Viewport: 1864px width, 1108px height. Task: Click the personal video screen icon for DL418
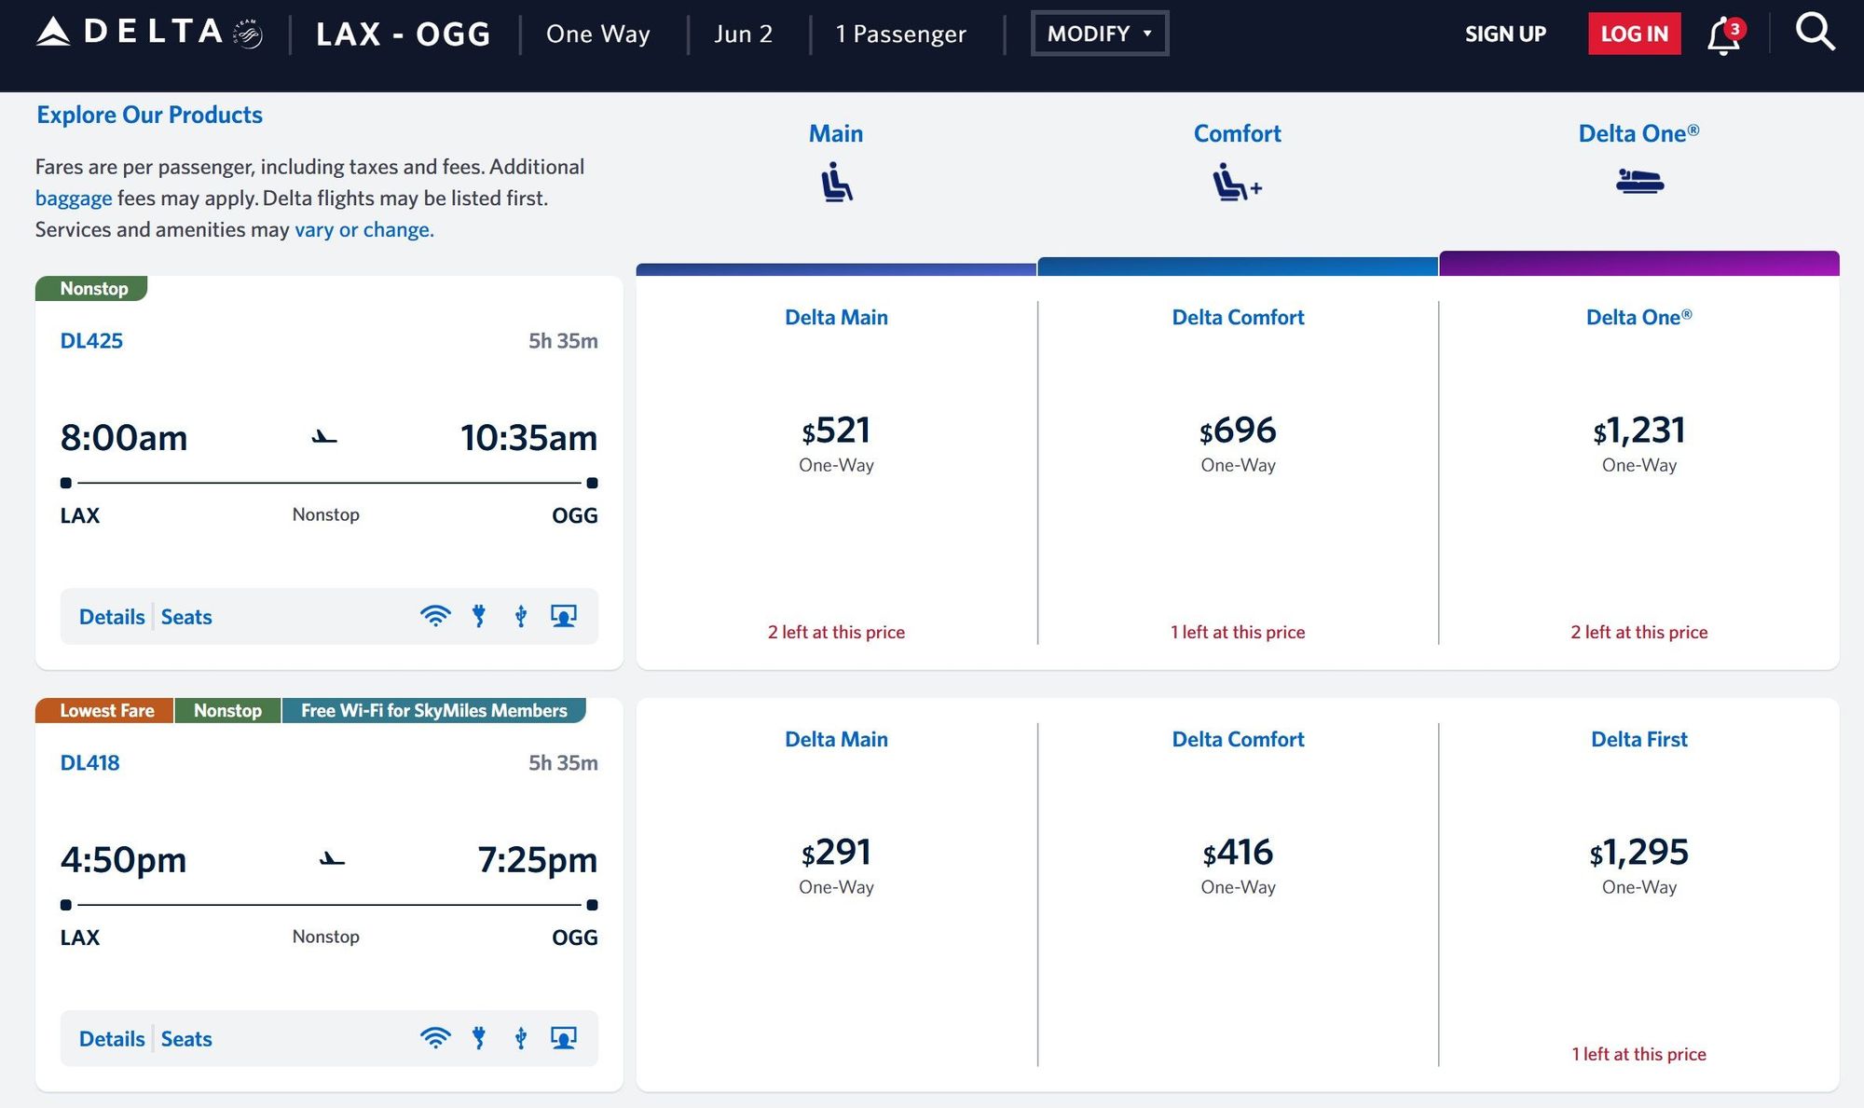click(x=564, y=1038)
